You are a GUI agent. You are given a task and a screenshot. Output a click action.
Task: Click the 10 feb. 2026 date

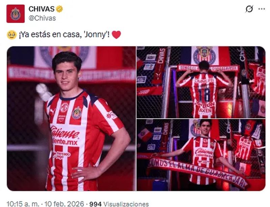[64, 204]
